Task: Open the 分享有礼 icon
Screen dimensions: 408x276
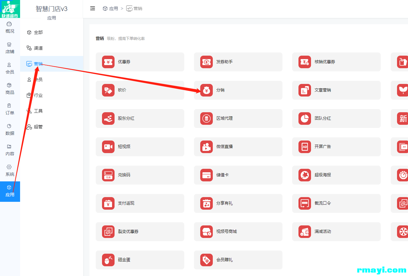Action: coord(207,203)
